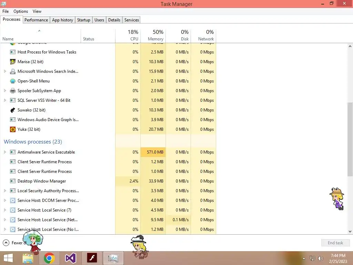Click the Task Manager taskbar icon
353x265 pixels.
[x=113, y=258]
